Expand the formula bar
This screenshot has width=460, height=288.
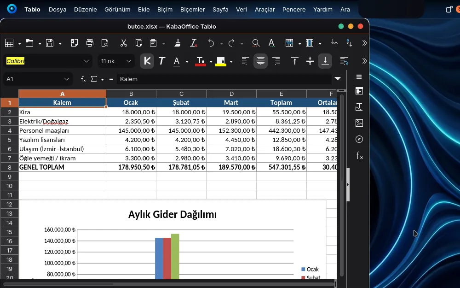(338, 78)
